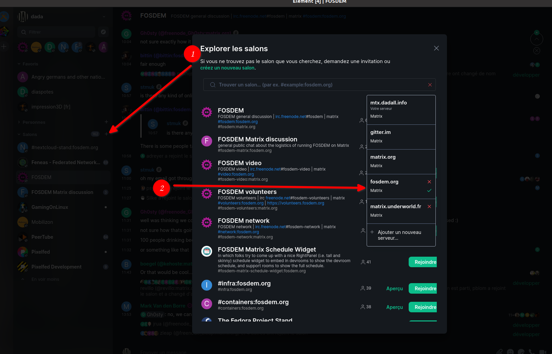Open Pixelfed Development room
Screen dimensions: 552x354
[x=63, y=267]
